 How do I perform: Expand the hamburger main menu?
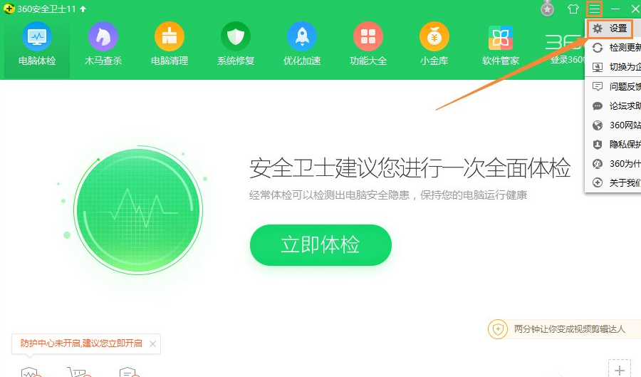[x=595, y=9]
